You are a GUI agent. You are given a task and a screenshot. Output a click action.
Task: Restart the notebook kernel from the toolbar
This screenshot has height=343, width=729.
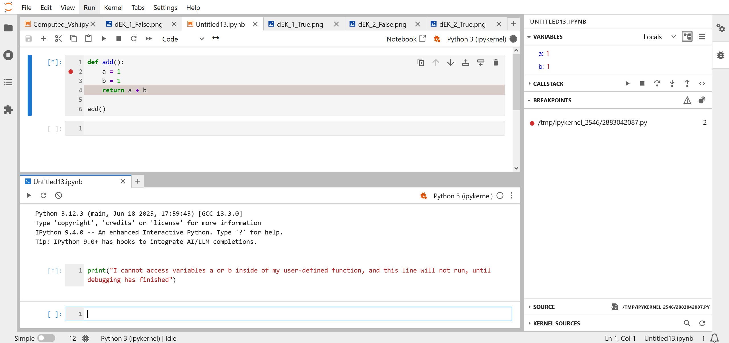point(134,39)
